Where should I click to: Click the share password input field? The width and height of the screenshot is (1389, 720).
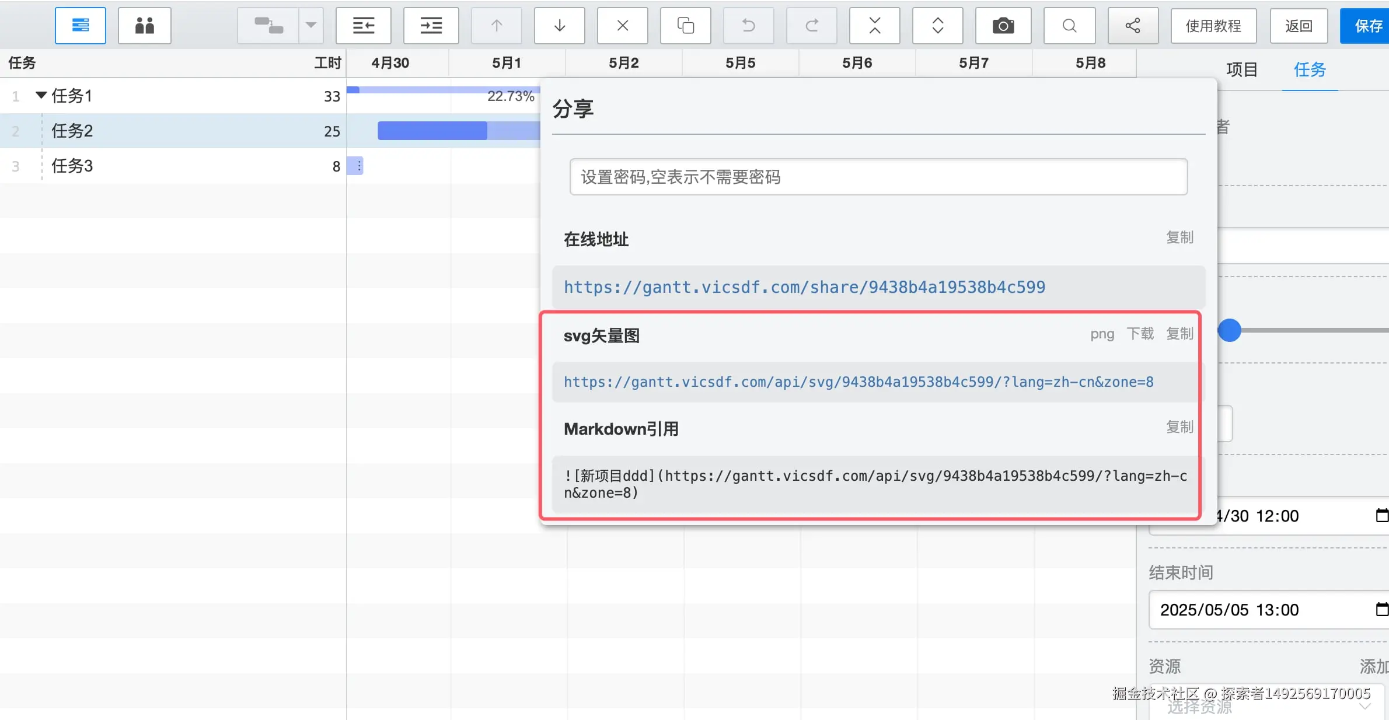[x=878, y=177]
